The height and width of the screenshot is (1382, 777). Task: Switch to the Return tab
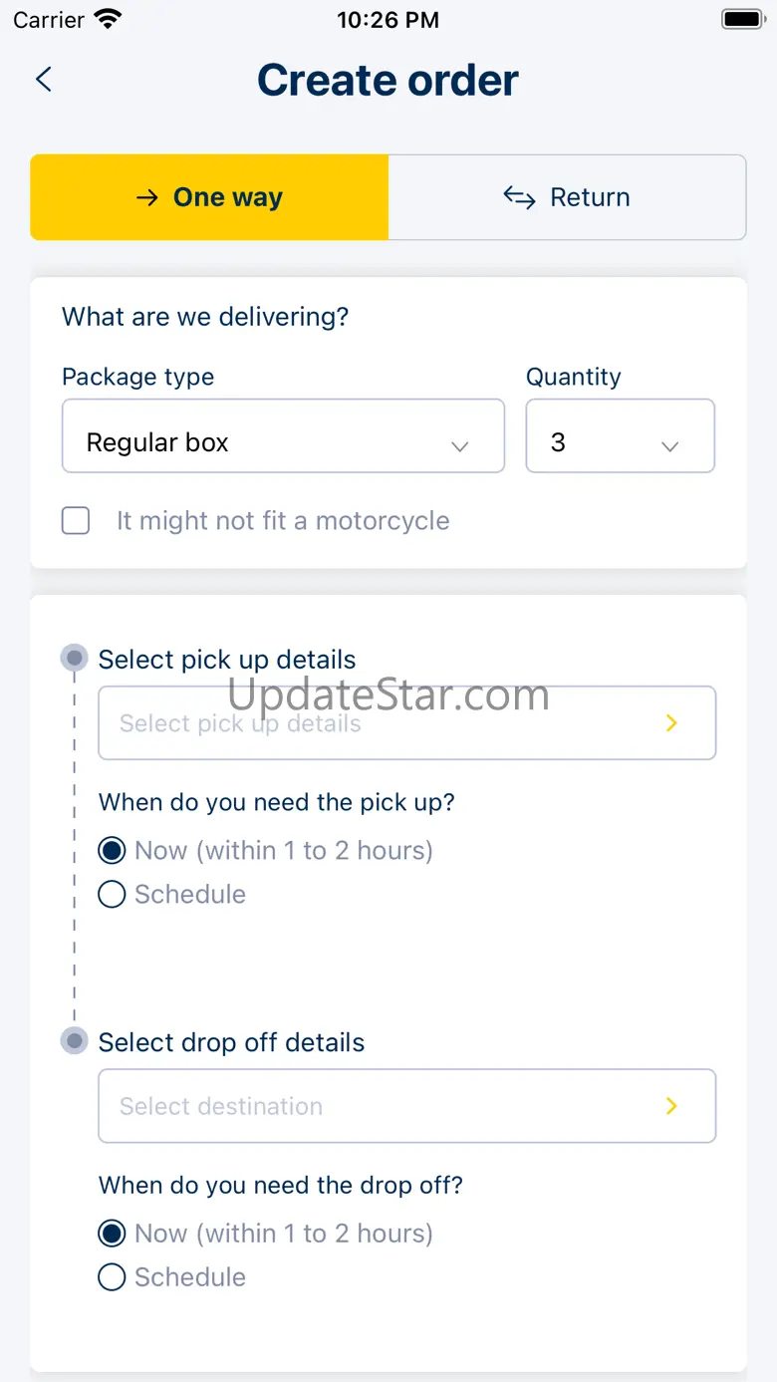pos(567,197)
